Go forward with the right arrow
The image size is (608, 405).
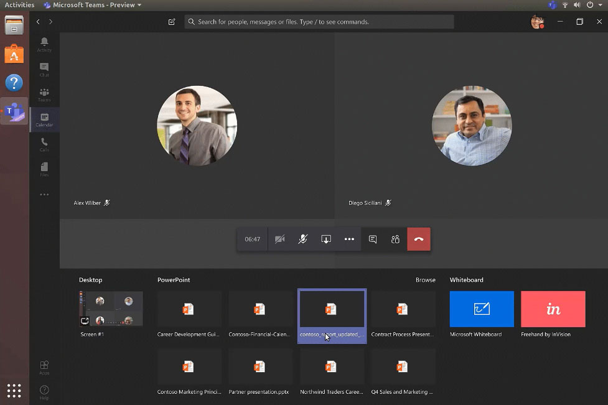[x=51, y=22]
